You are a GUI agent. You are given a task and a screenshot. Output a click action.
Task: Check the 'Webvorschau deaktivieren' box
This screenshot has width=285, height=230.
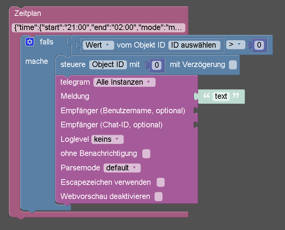coord(159,196)
